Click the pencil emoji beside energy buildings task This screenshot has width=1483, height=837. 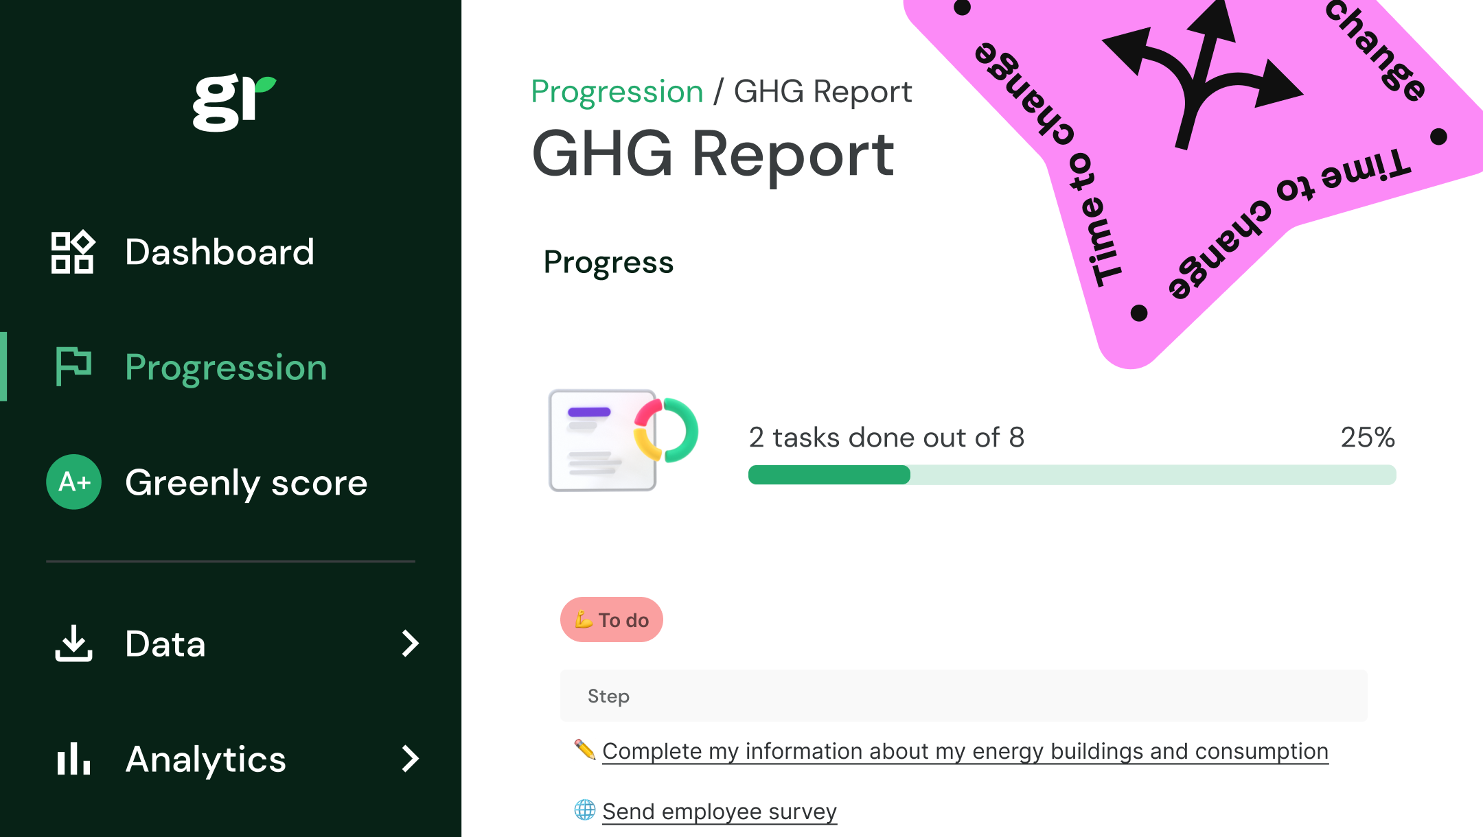[x=584, y=749]
